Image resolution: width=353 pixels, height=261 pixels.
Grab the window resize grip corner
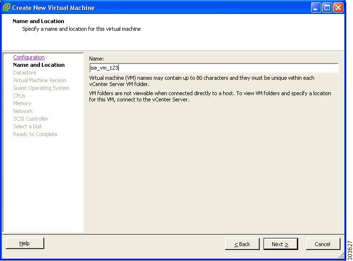tap(341, 255)
